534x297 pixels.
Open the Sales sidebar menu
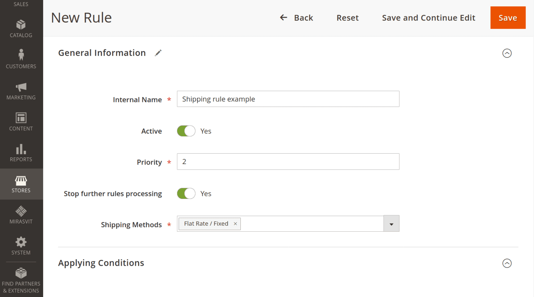pos(21,4)
